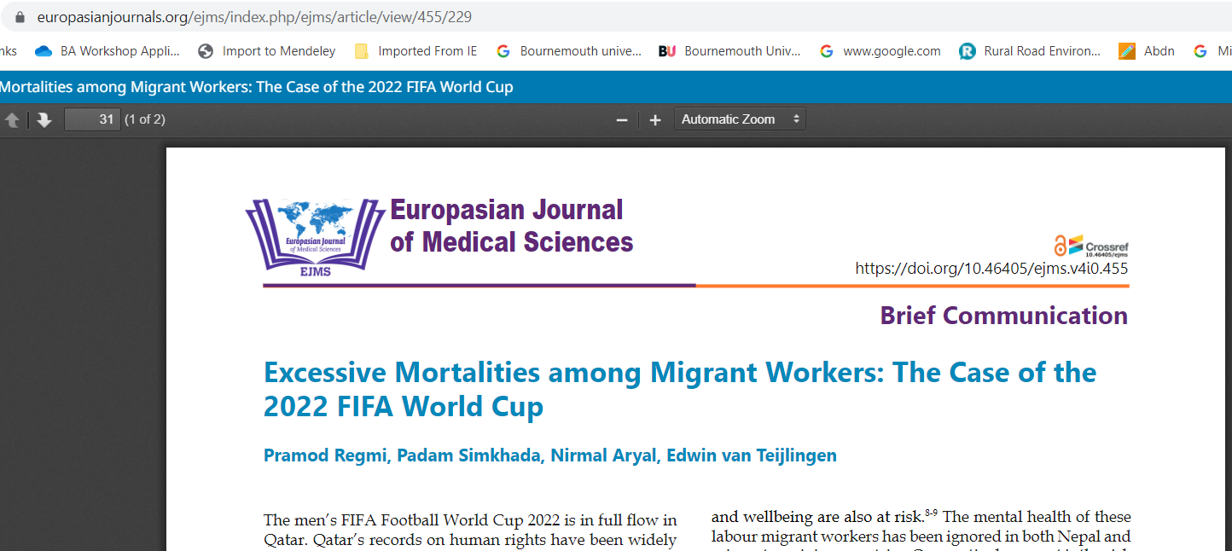Click the OneDrive cloud bookmark icon

(44, 51)
